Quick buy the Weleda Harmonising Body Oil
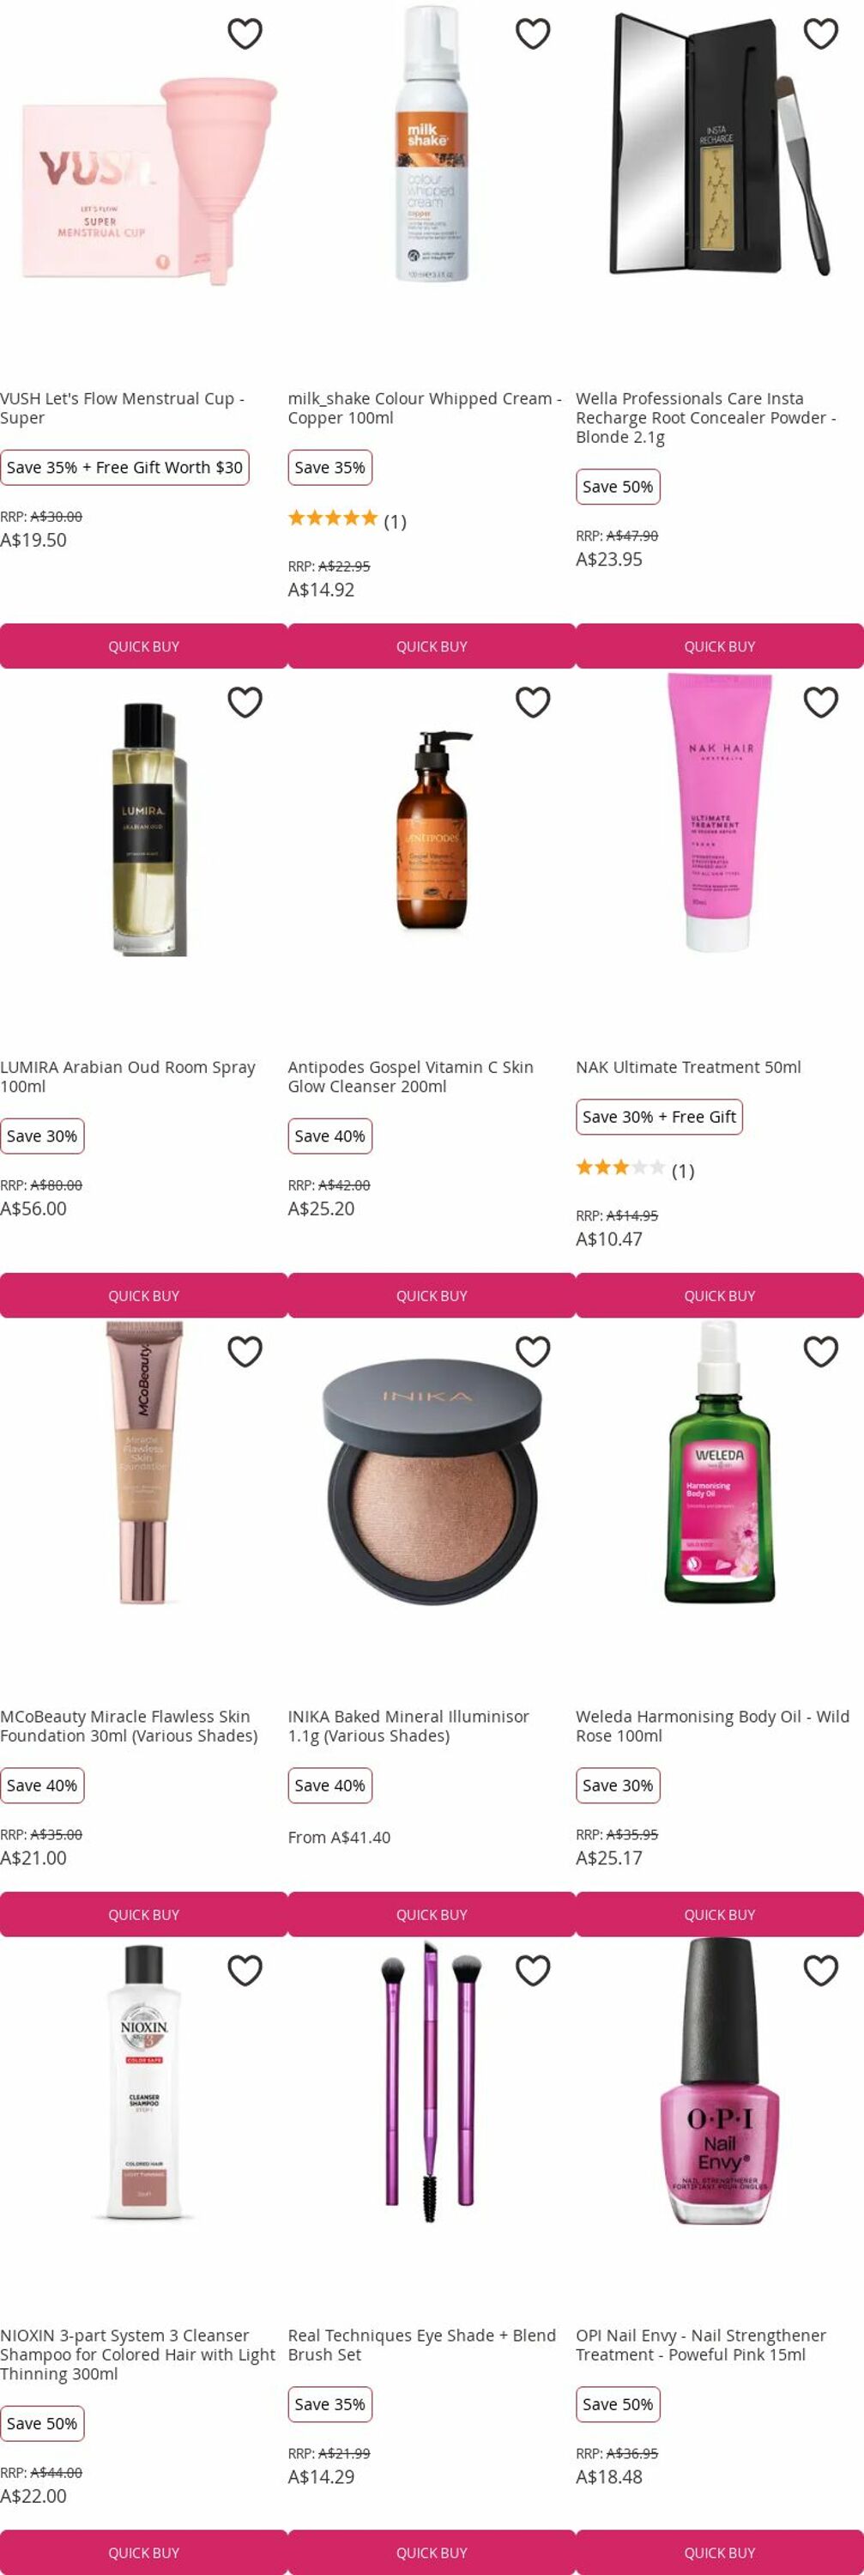Image resolution: width=864 pixels, height=2575 pixels. (x=719, y=1914)
